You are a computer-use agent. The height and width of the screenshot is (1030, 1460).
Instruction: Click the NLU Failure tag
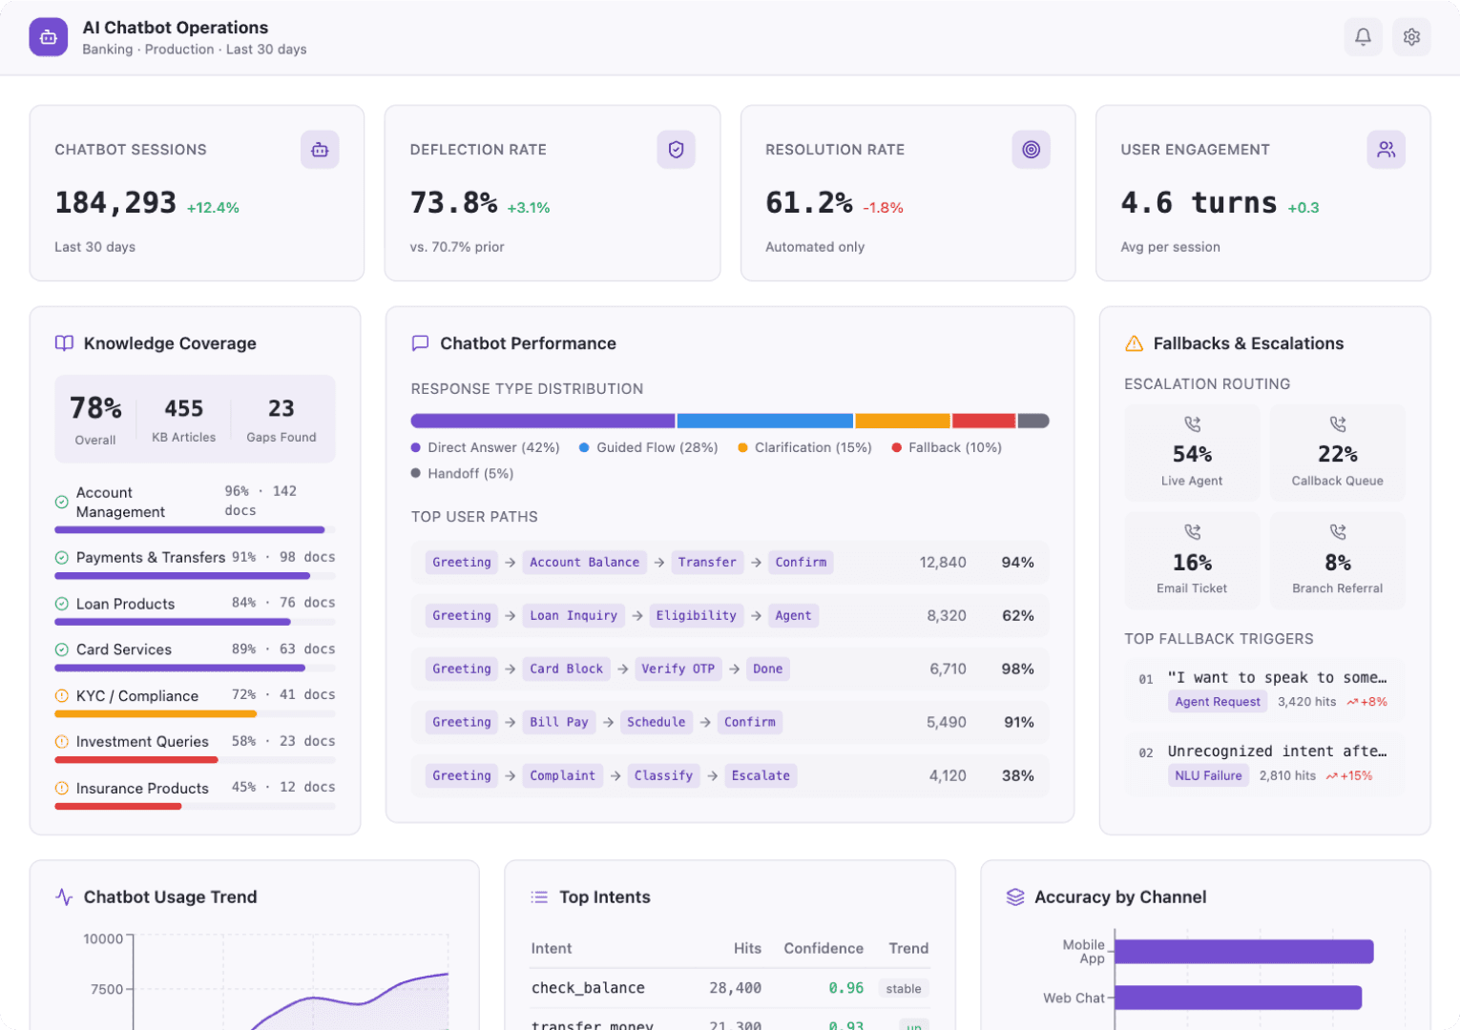(1208, 775)
